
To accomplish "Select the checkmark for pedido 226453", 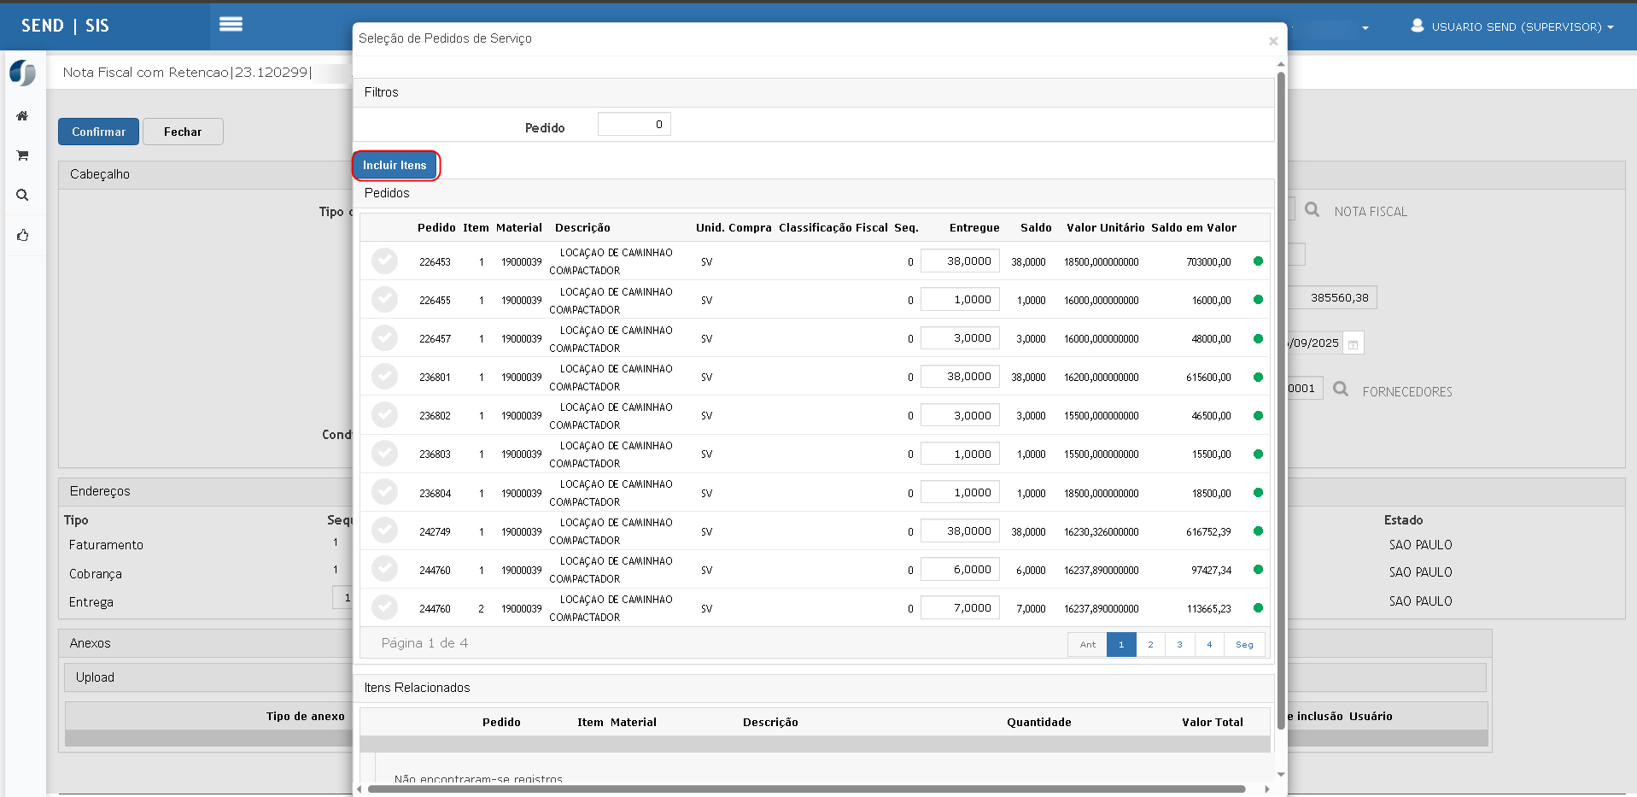I will (384, 261).
